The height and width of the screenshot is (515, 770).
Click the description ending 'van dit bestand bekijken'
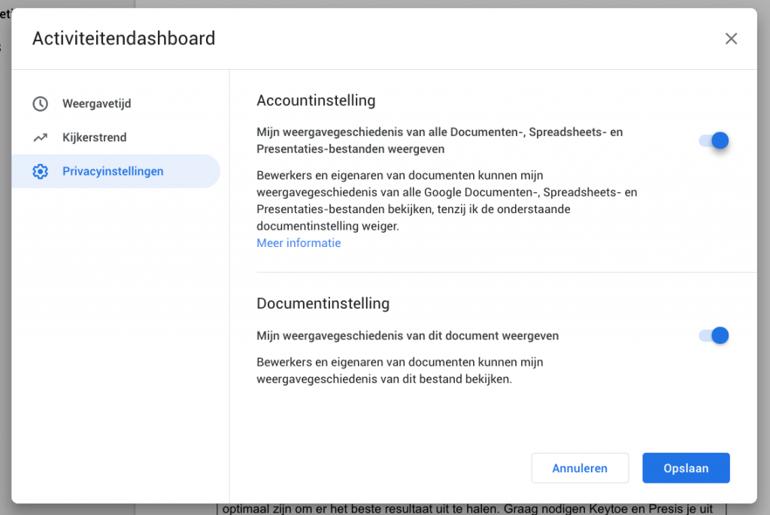399,371
